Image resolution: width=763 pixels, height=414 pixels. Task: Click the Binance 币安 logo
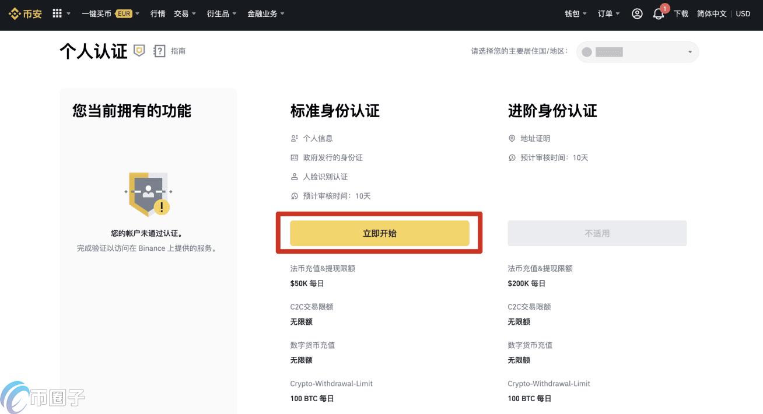coord(24,13)
